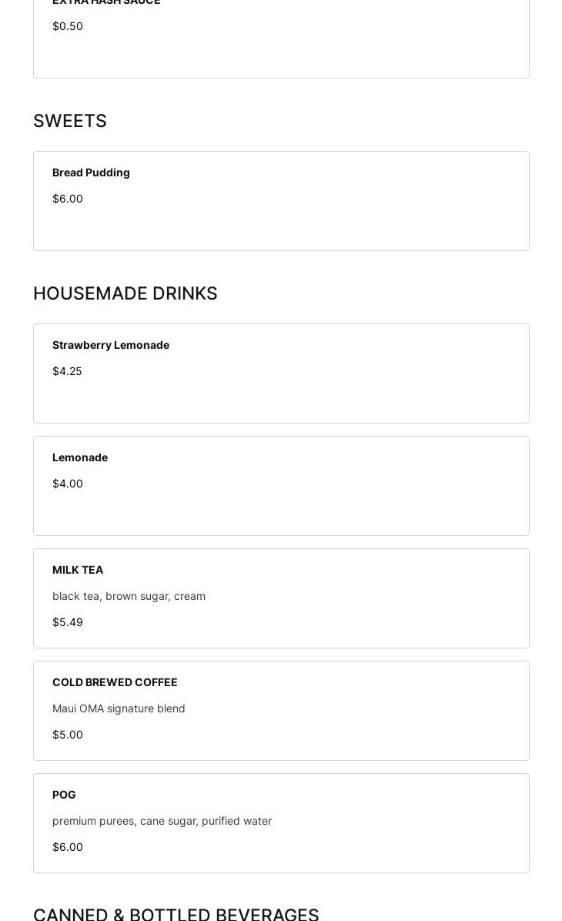Open the MILK TEA item title
Screen dimensions: 562x921
click(78, 570)
